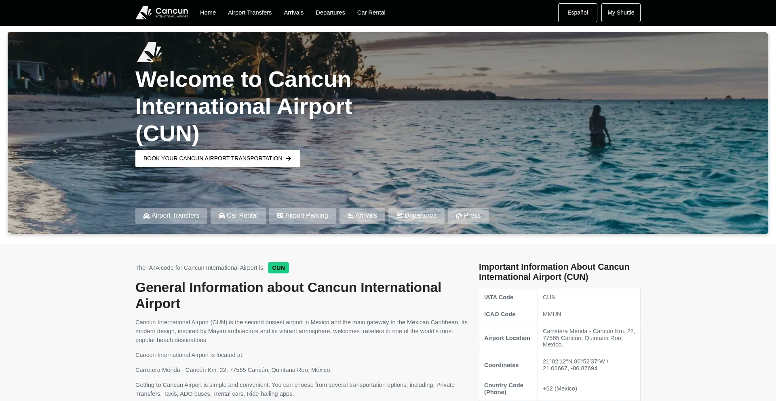776x401 pixels.
Task: Click the 21°02′12″N coordinates value
Action: [576, 365]
